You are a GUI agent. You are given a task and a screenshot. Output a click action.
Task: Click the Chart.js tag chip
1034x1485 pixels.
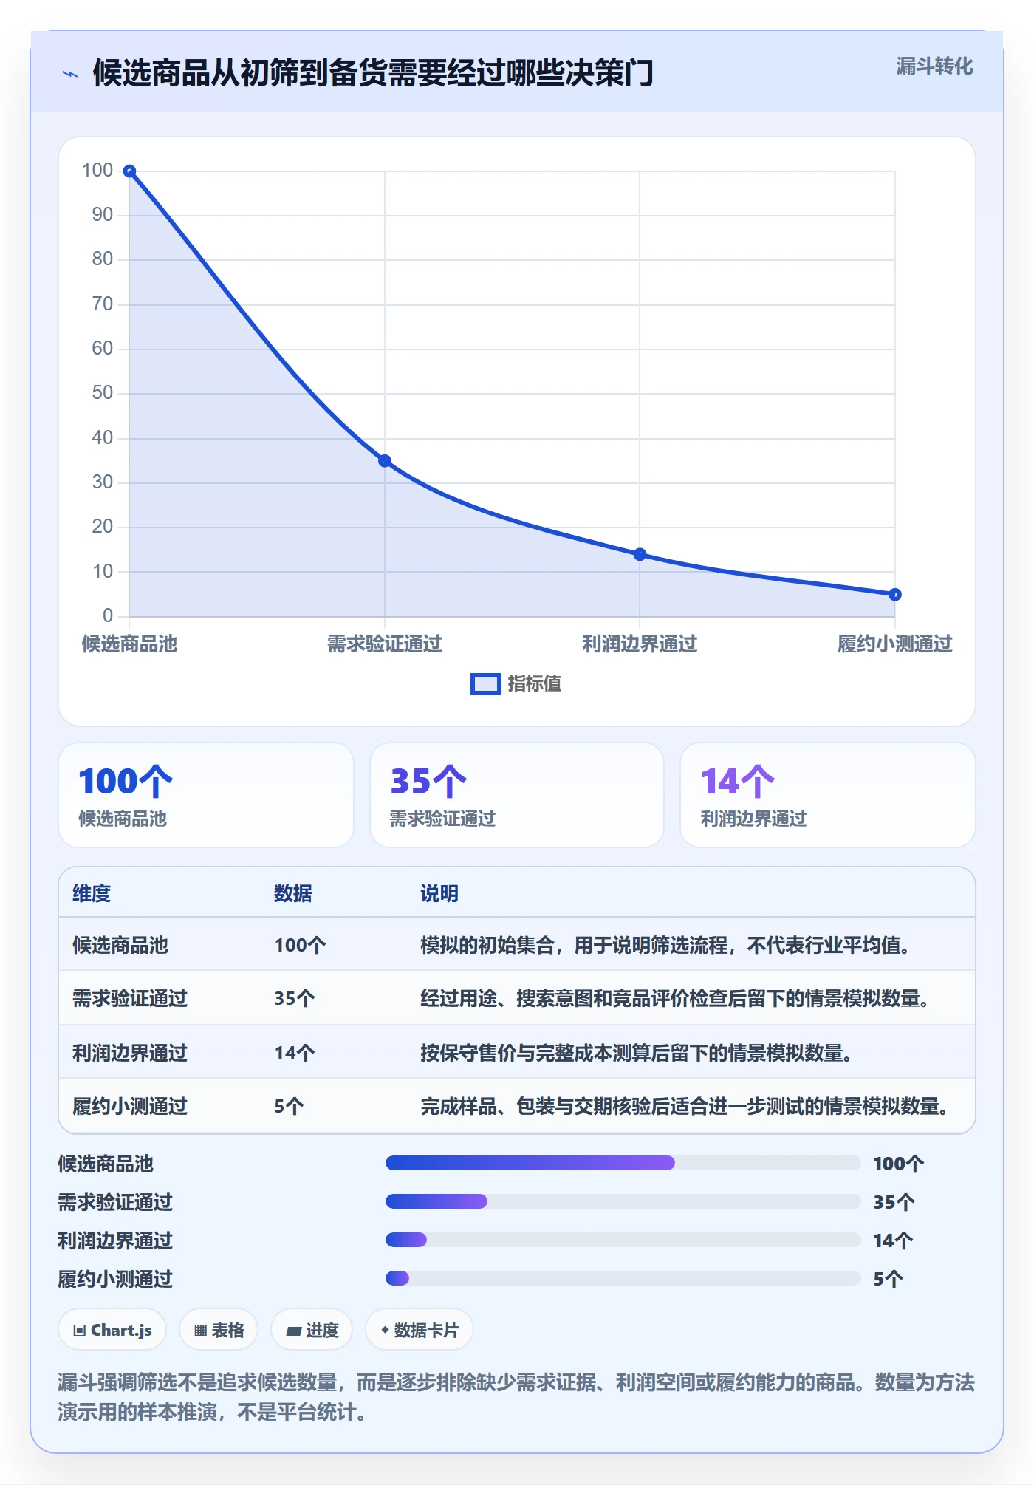click(x=112, y=1330)
